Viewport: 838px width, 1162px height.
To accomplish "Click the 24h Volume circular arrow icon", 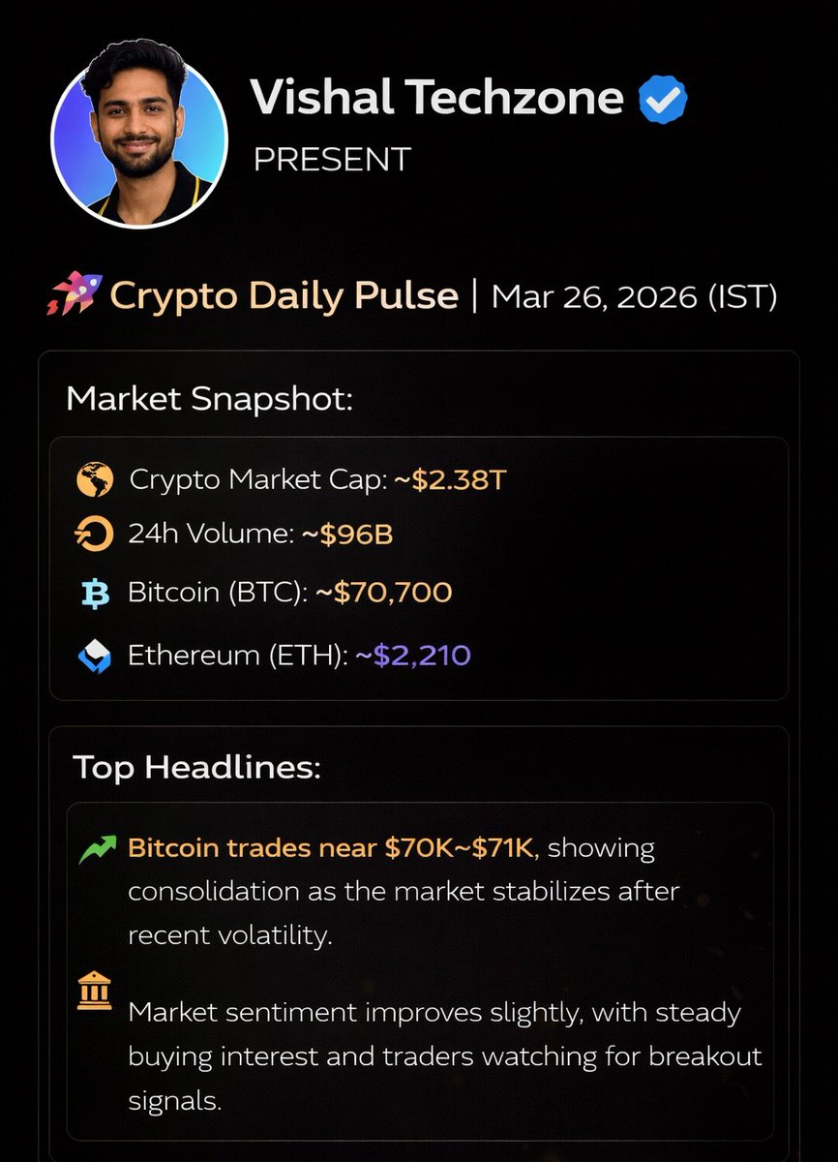I will pos(95,535).
